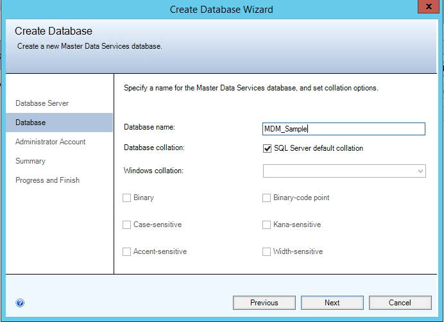Enable the Case-sensitive checkbox
Image resolution: width=444 pixels, height=322 pixels.
(x=126, y=225)
